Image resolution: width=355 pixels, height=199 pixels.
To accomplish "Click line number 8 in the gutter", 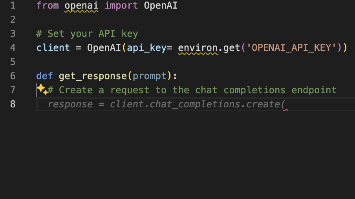I will pyautogui.click(x=13, y=104).
